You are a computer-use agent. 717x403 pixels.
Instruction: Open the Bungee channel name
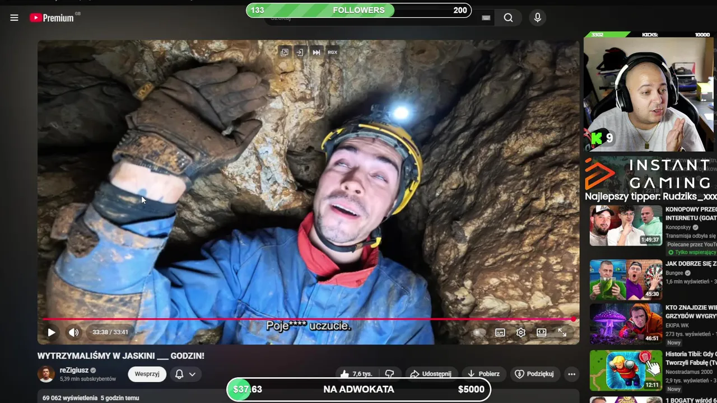click(675, 273)
